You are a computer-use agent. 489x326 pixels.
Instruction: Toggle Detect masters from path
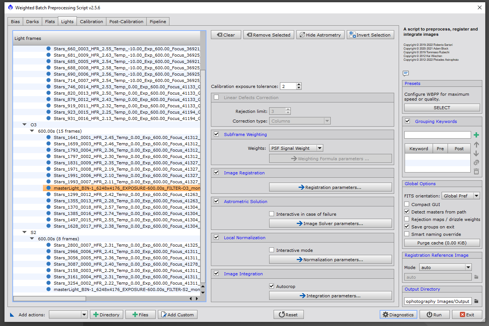[x=407, y=212]
